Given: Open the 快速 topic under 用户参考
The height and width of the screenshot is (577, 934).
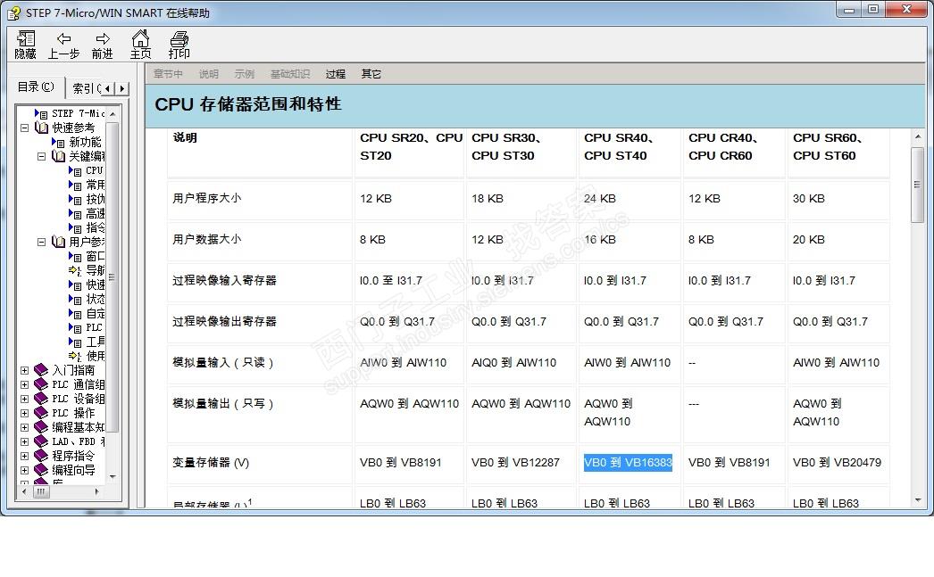Looking at the screenshot, I should click(x=96, y=284).
